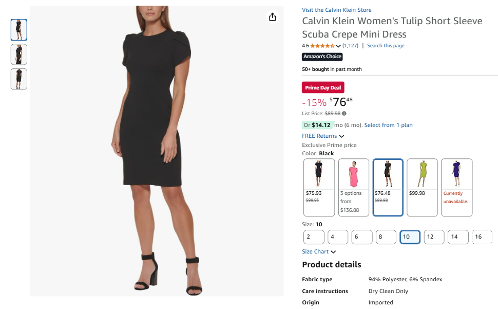Viewport: 498px width, 309px height.
Task: Choose the navy dress swatch priced $75.93
Action: (319, 188)
